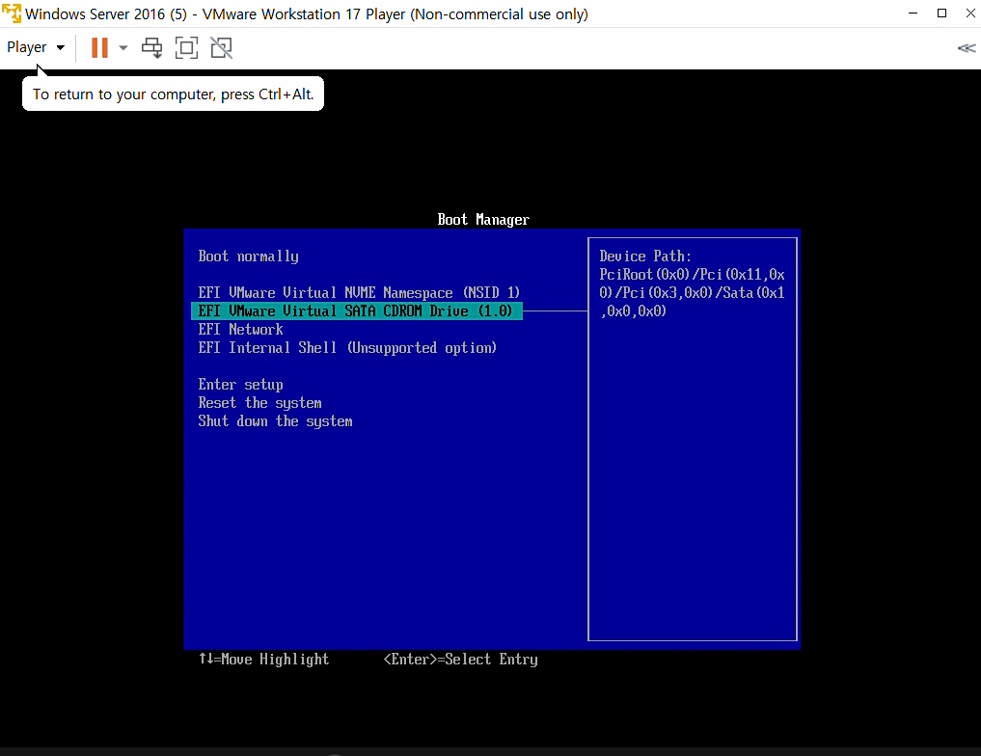This screenshot has width=981, height=756.
Task: Select Enter setup option
Action: click(x=241, y=385)
